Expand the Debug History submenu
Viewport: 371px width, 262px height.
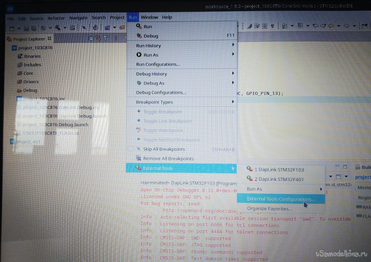(182, 74)
